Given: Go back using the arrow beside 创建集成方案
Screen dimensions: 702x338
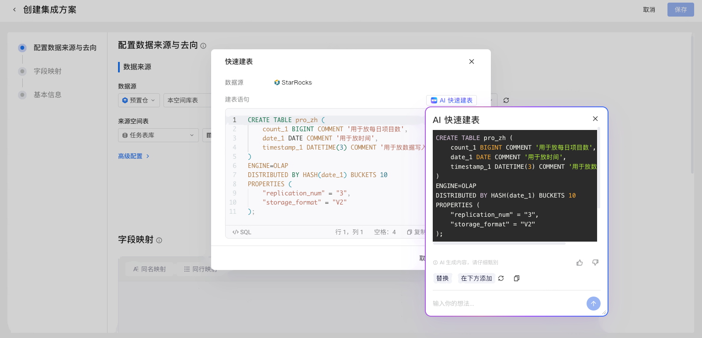Looking at the screenshot, I should [x=14, y=10].
